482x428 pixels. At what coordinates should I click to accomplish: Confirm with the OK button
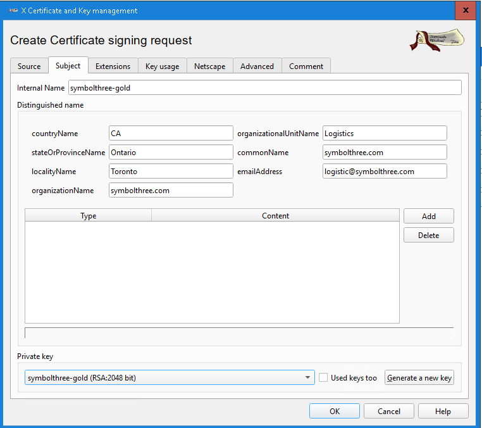pos(334,412)
